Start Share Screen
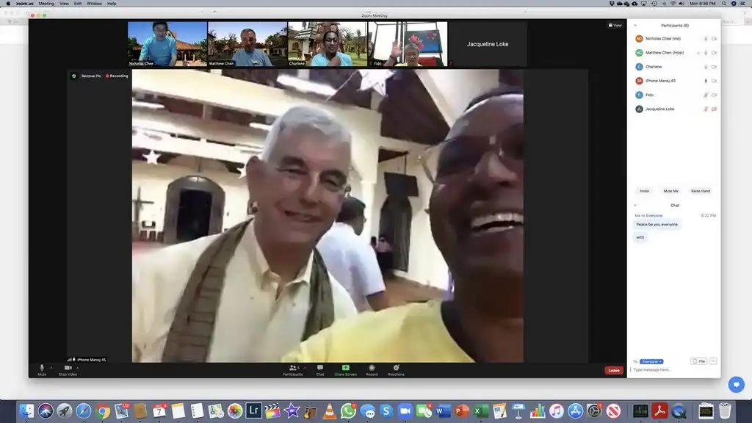Viewport: 752px width, 423px height. click(x=345, y=370)
